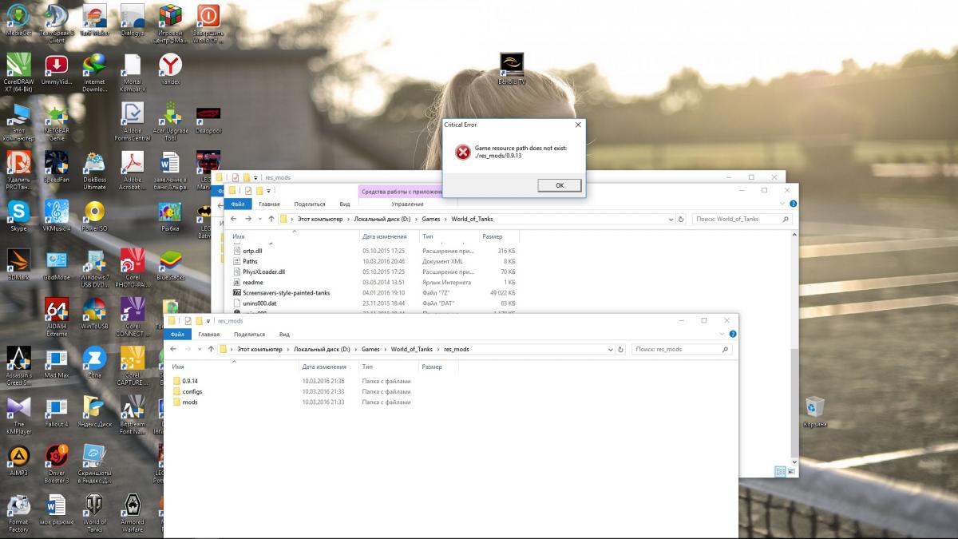The image size is (958, 539).
Task: Open the Вид tab in res_mods window
Action: (284, 335)
